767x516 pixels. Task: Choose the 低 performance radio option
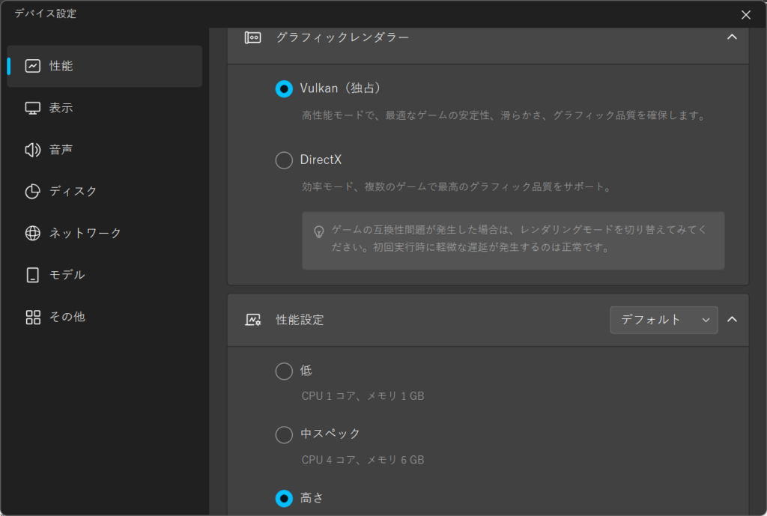[284, 371]
